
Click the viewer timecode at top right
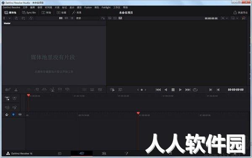tap(211, 18)
